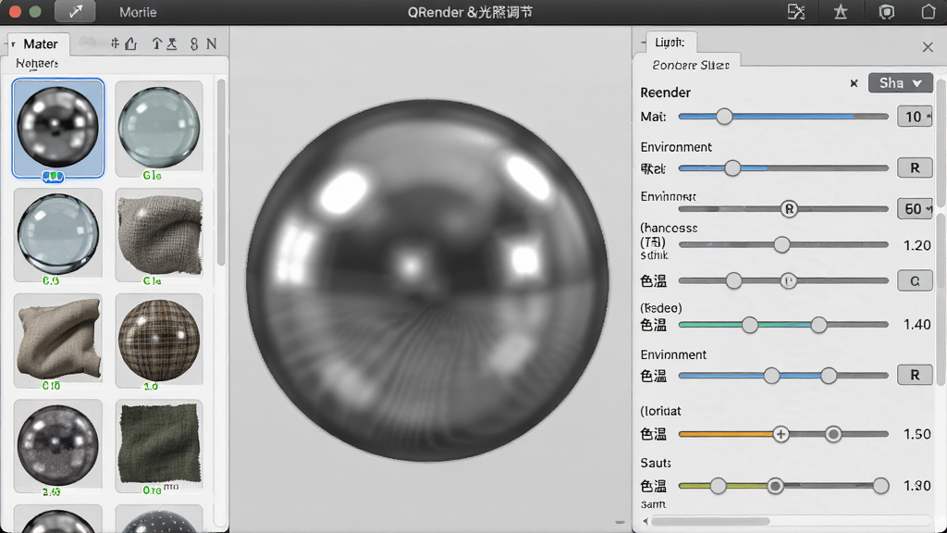Open the 50 value stepper box
The image size is (947, 533).
(x=914, y=209)
